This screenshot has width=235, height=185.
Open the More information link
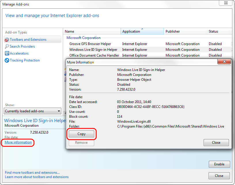click(18, 142)
